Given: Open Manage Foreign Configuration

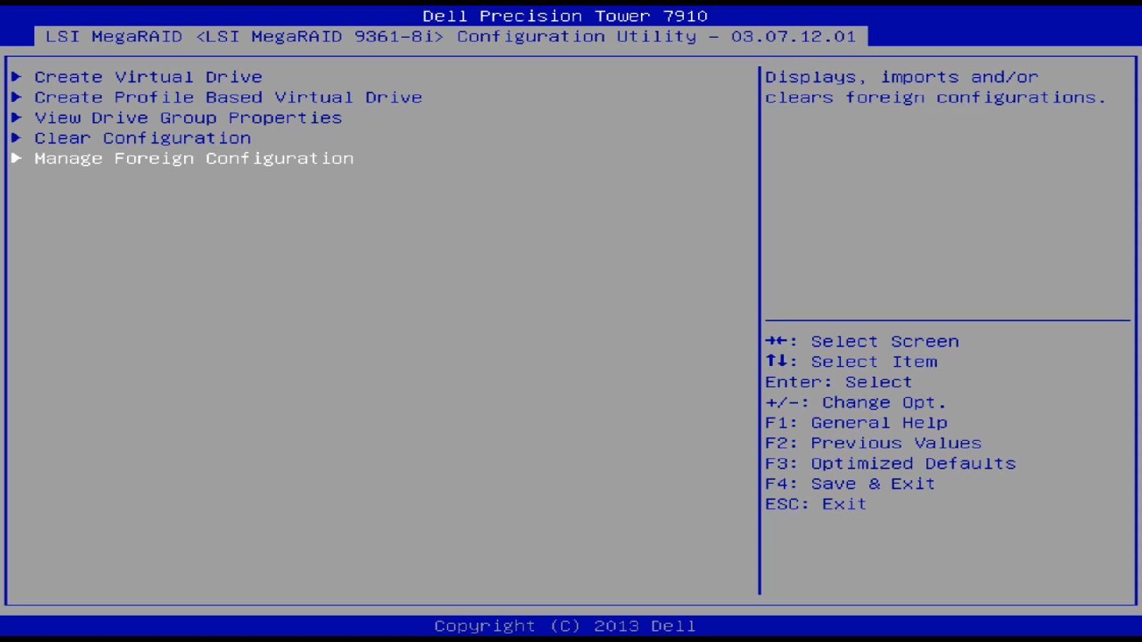Looking at the screenshot, I should (193, 158).
